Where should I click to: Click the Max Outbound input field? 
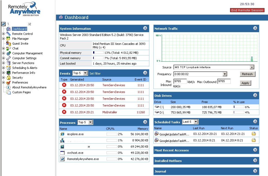tap(224, 81)
